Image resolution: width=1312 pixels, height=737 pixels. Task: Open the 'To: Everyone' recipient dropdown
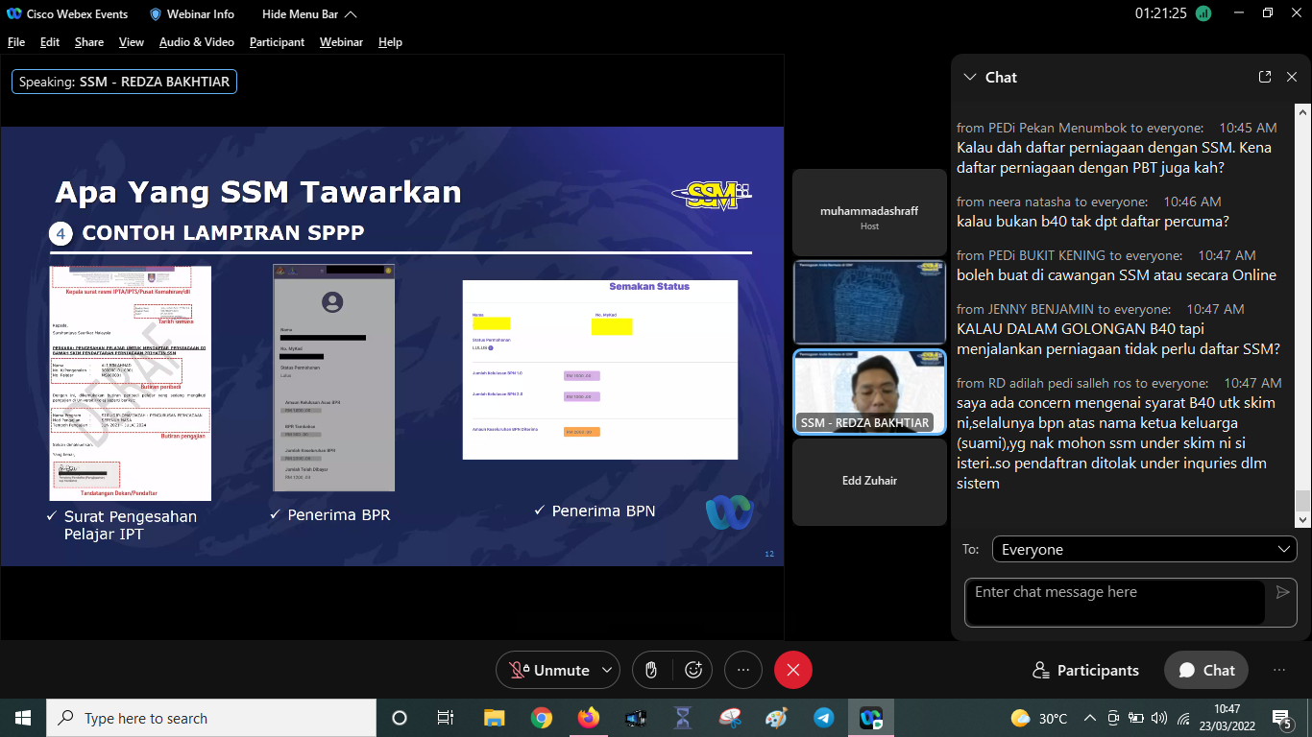pyautogui.click(x=1144, y=549)
